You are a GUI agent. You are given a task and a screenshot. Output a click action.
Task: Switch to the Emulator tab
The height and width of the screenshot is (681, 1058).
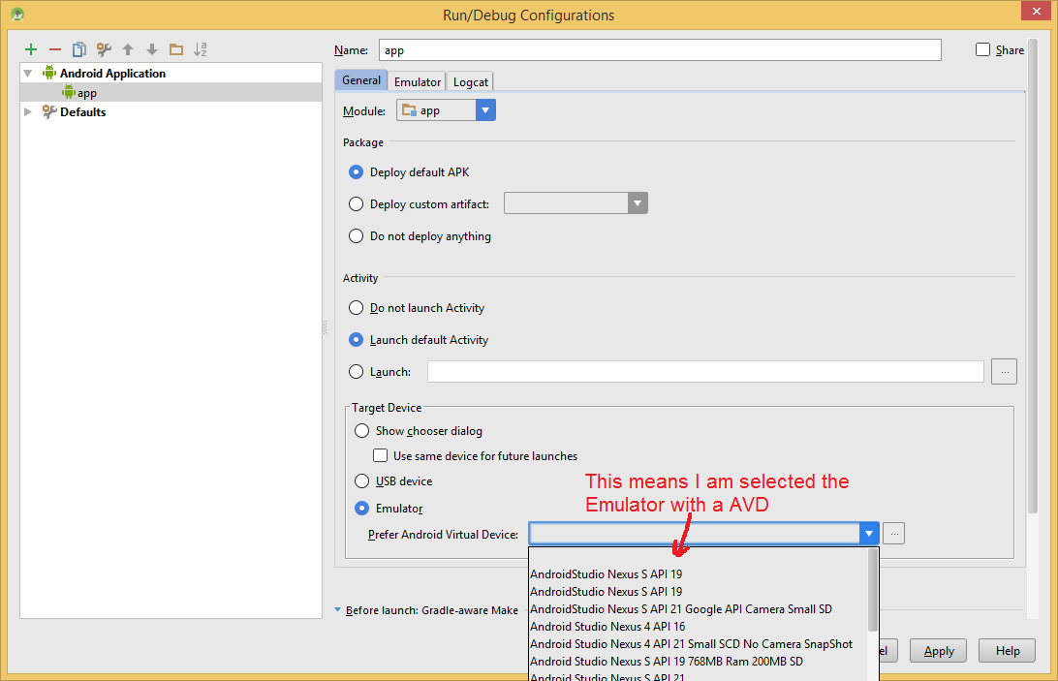point(418,82)
